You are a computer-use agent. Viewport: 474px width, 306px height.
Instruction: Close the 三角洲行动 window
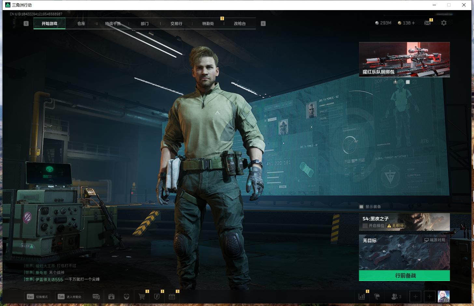[464, 5]
